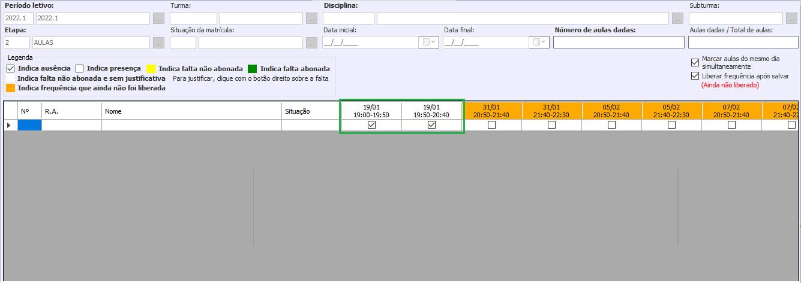This screenshot has height=283, width=801.
Task: Open Situação da matrícula lookup ellipsis button
Action: [x=311, y=42]
